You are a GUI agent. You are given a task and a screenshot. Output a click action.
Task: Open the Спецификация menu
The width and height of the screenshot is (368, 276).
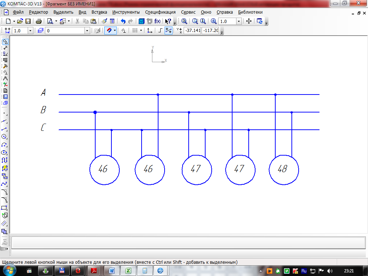point(160,12)
